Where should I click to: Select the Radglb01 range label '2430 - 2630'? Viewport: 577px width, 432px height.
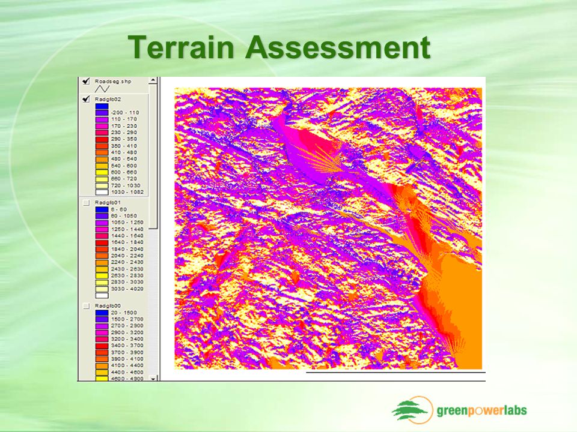(x=127, y=269)
